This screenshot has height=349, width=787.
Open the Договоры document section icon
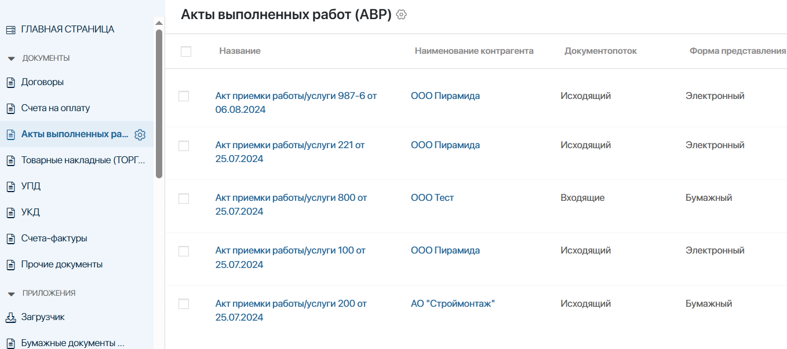click(x=9, y=82)
